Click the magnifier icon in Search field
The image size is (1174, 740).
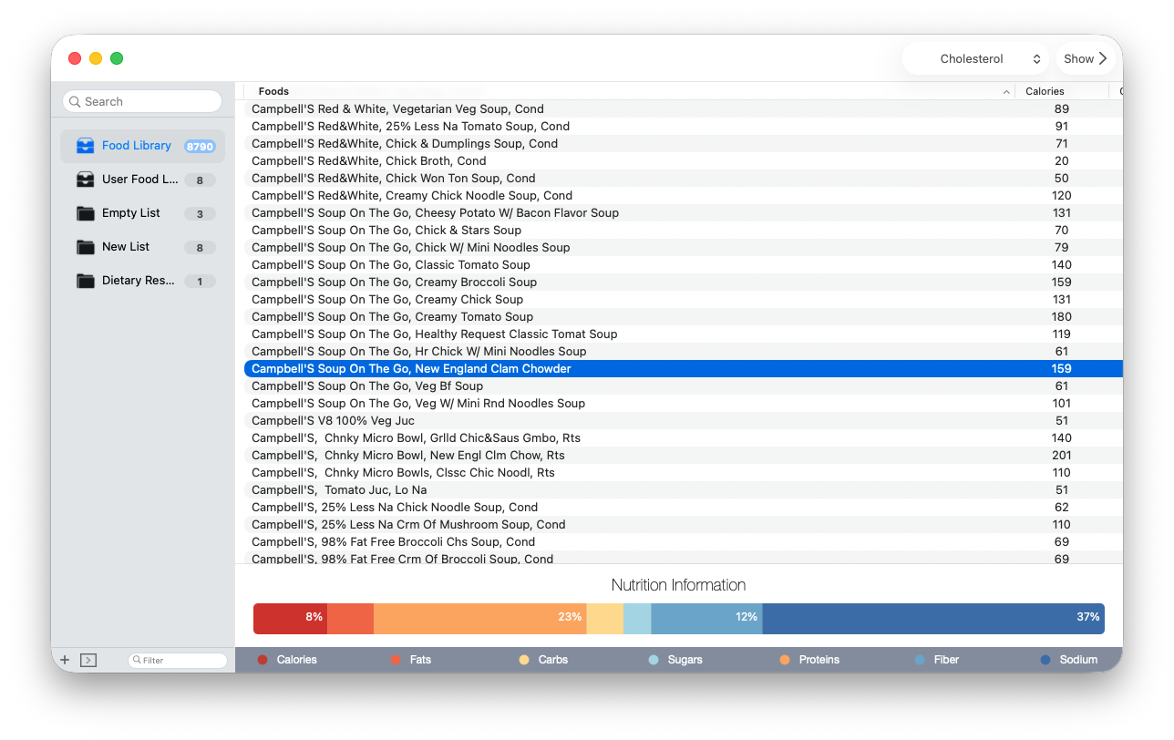point(75,102)
